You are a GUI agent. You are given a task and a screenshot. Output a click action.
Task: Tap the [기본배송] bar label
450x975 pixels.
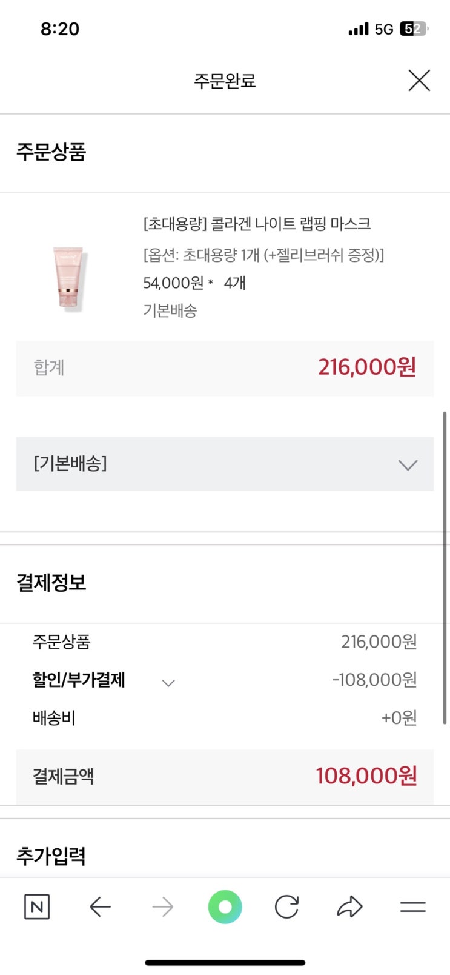pos(70,463)
